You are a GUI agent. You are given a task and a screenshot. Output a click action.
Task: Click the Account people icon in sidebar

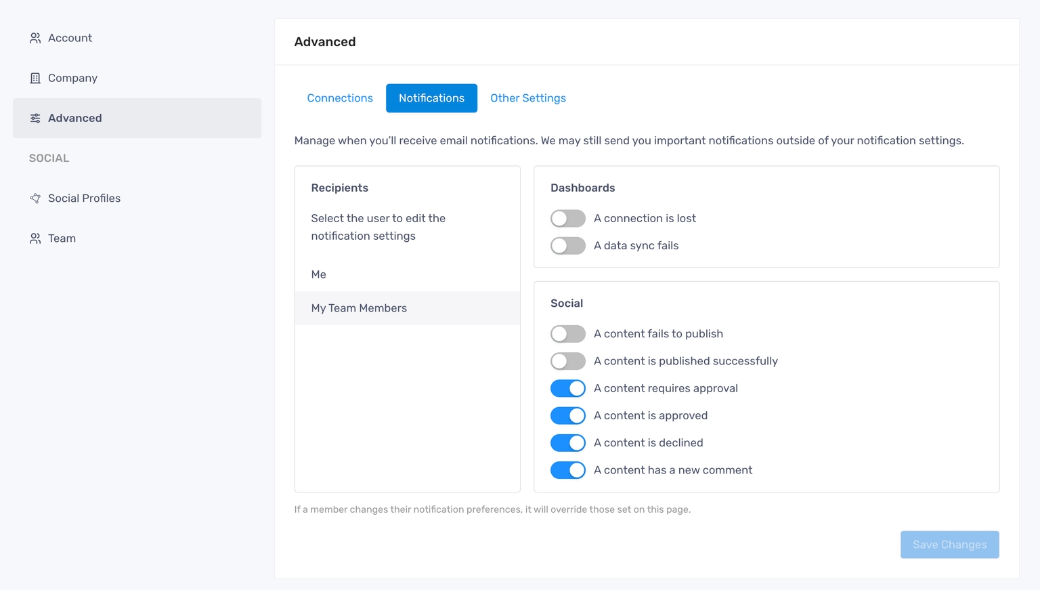35,38
